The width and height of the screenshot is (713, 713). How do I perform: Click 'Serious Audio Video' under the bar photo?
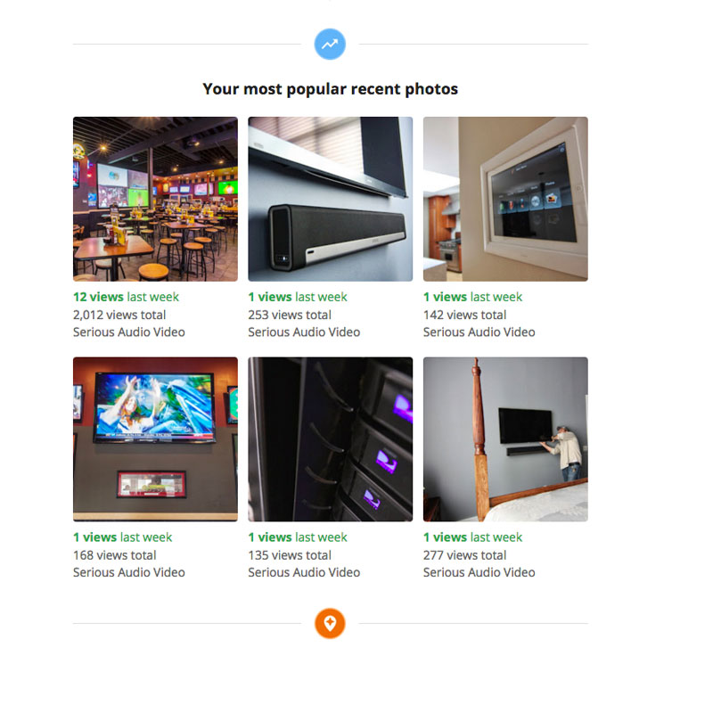coord(129,332)
